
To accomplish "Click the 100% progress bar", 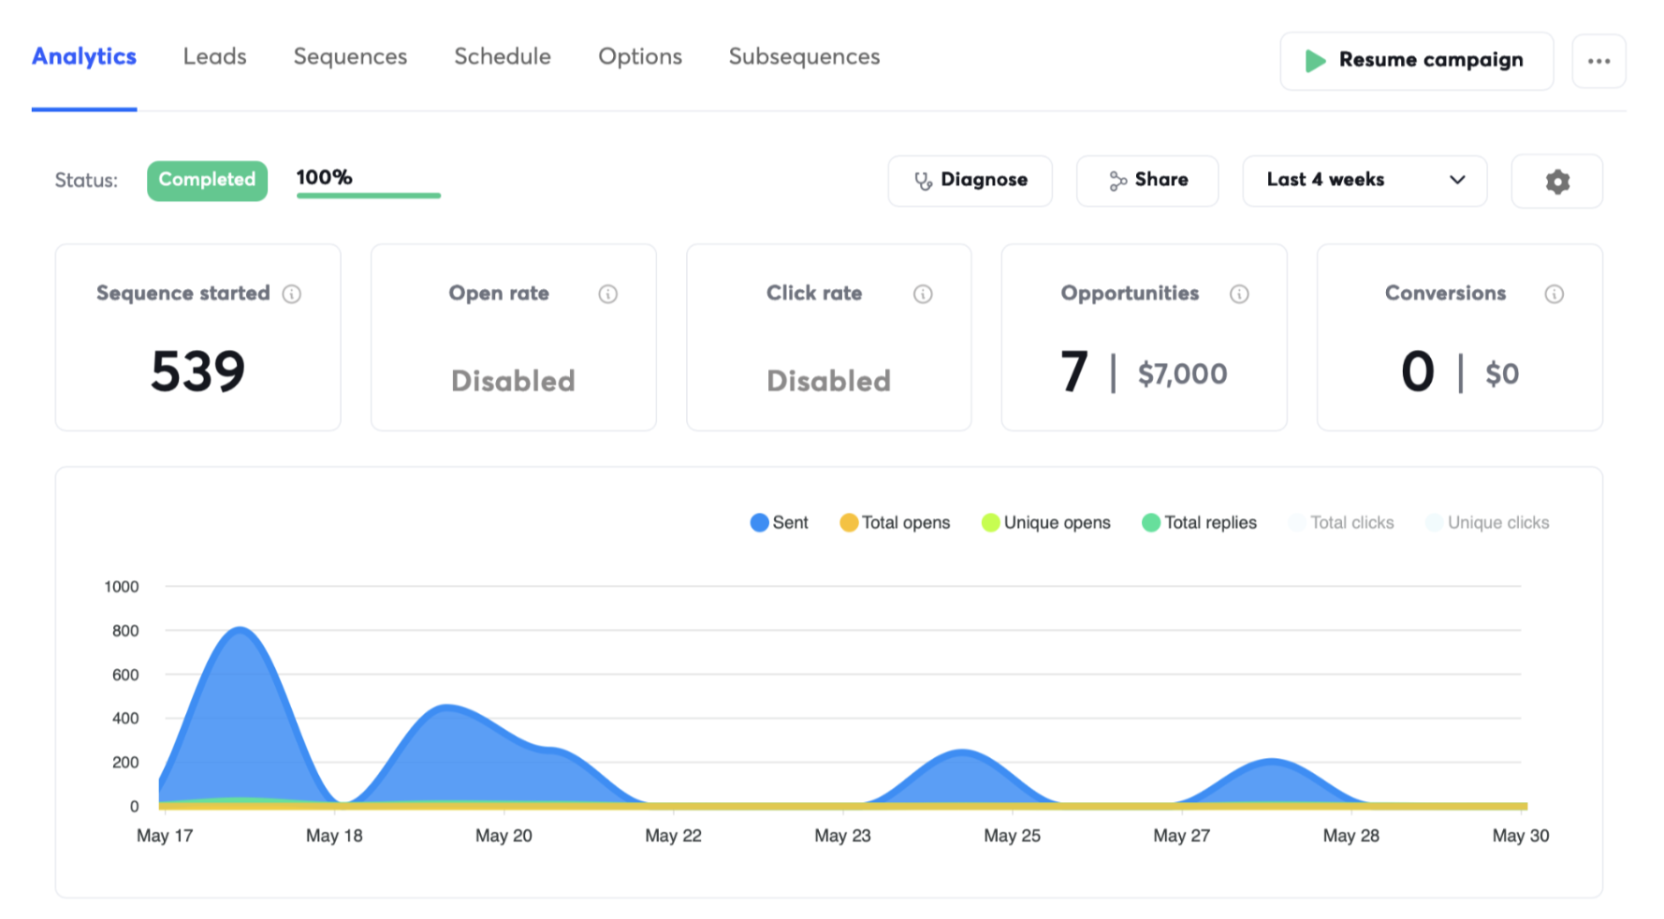I will [x=369, y=195].
